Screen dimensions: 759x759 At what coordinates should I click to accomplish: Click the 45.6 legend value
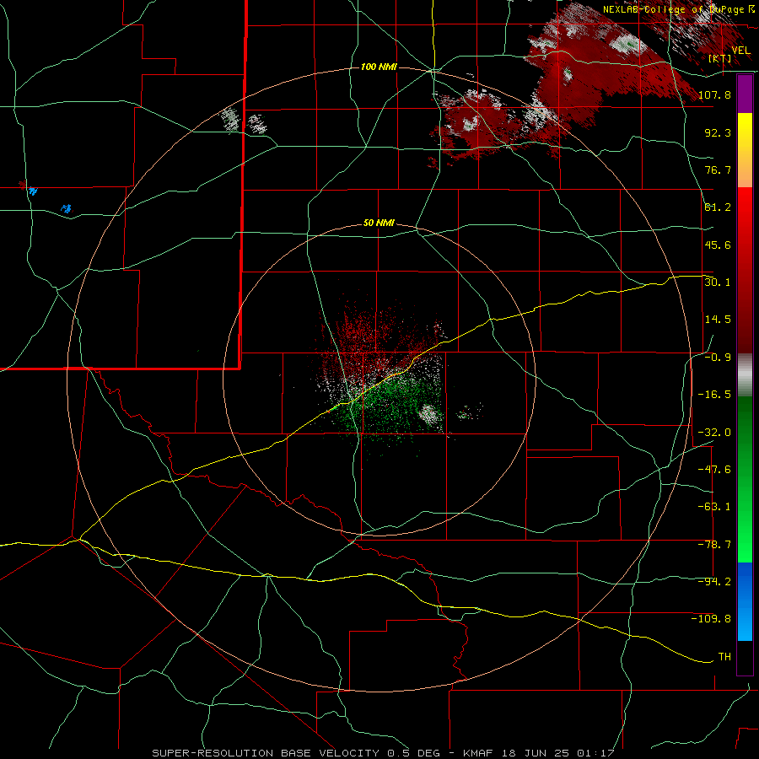[718, 245]
